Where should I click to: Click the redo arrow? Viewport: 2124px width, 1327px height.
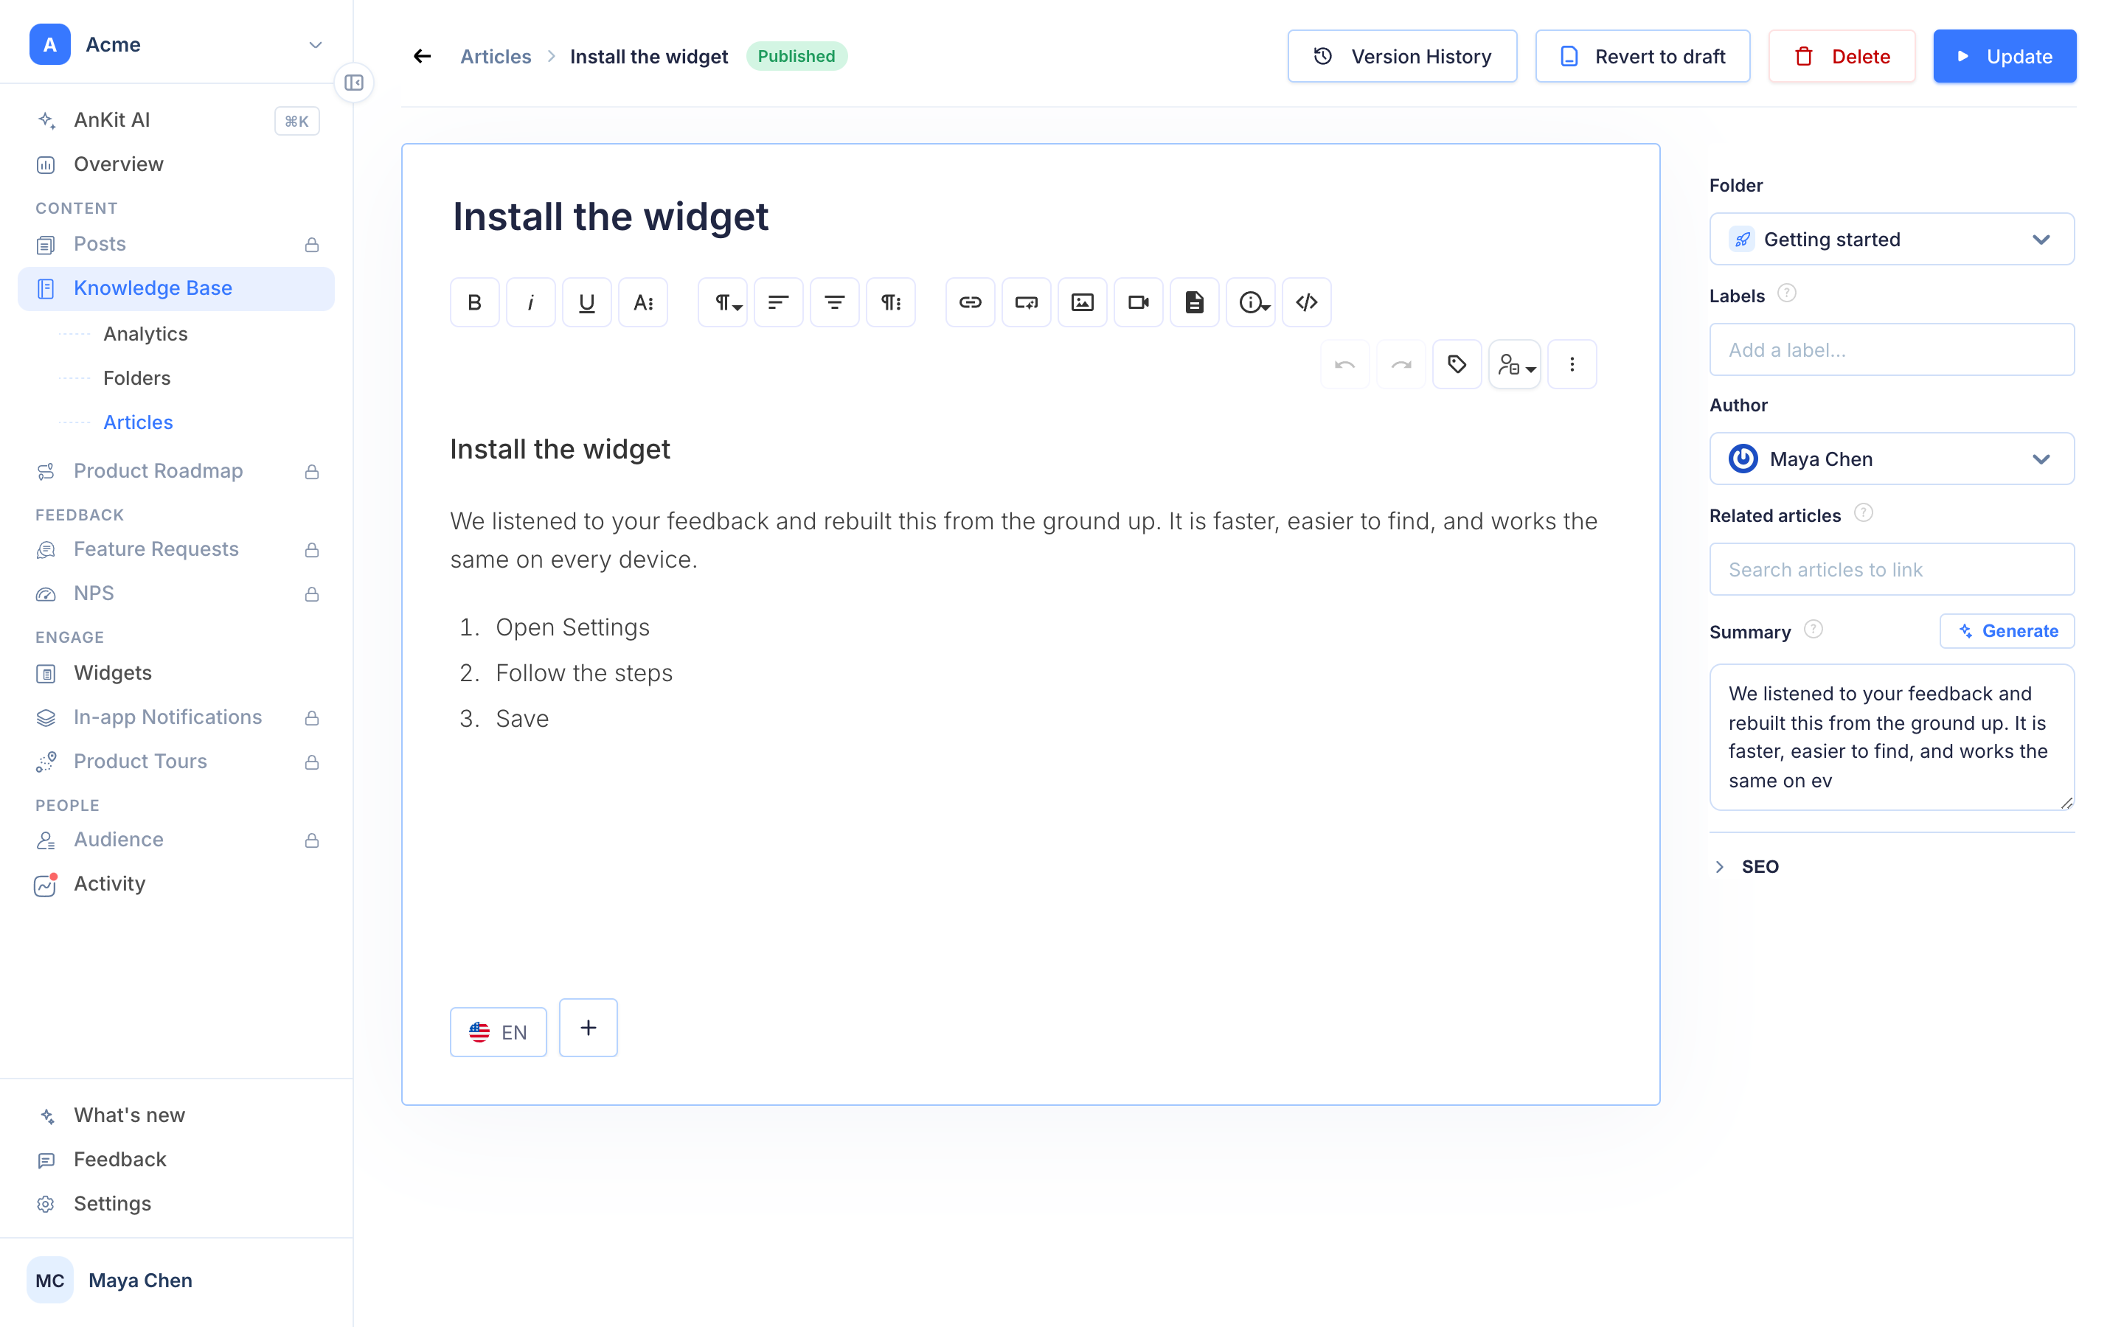[x=1401, y=364]
